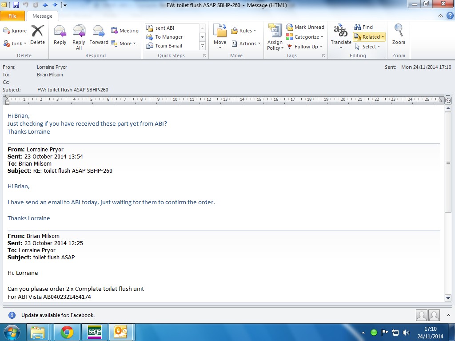Open Assign Policy menu
455x341 pixels.
tap(275, 37)
